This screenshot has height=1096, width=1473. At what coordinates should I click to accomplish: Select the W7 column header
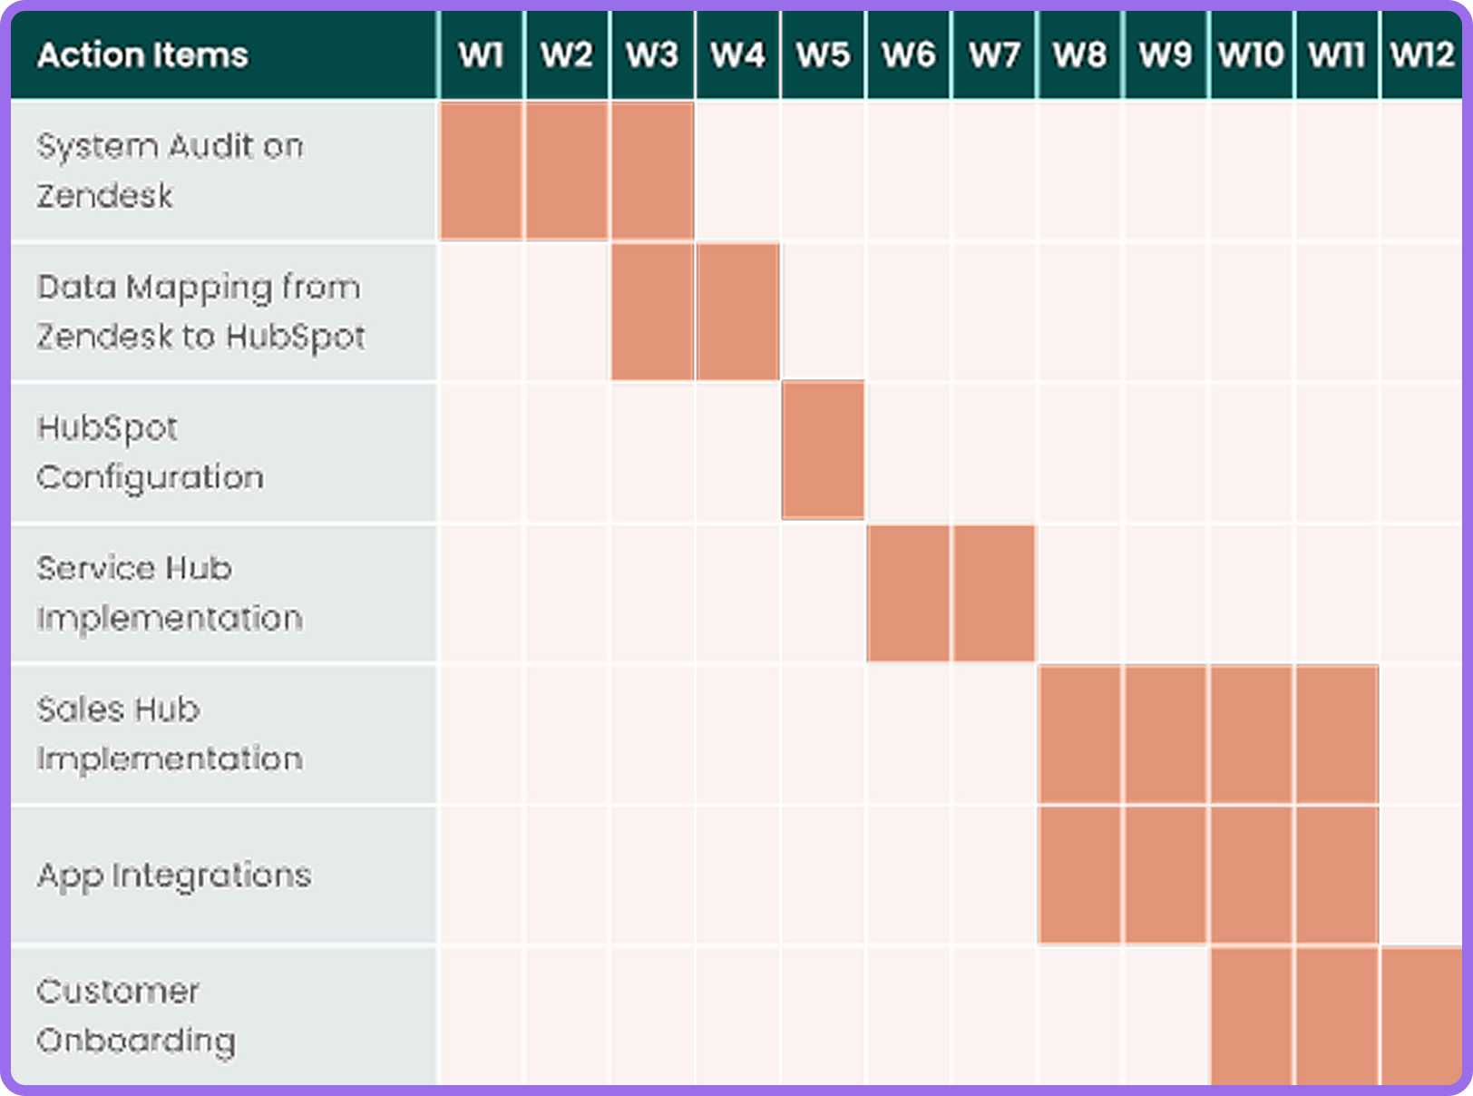click(994, 54)
